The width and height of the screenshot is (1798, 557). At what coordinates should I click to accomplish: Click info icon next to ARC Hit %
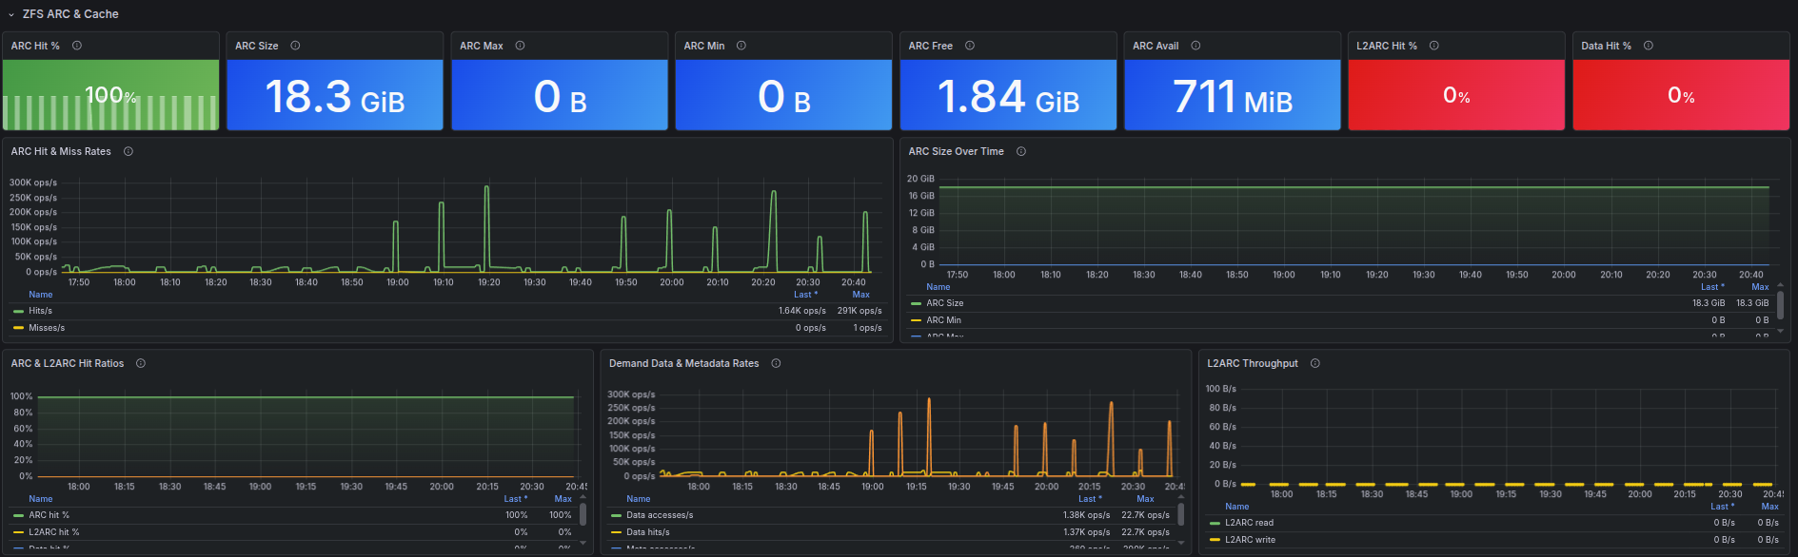(77, 46)
